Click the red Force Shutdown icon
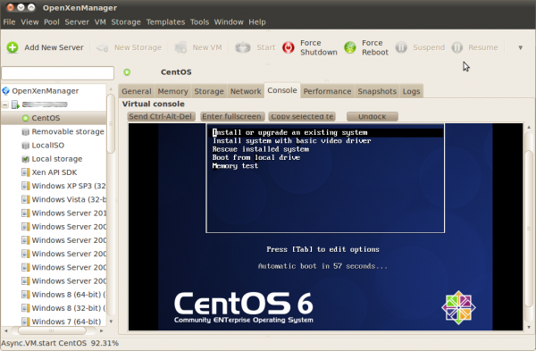Viewport: 536px width, 351px height. pyautogui.click(x=289, y=47)
